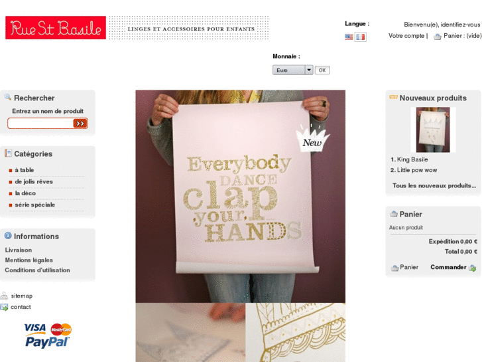The height and width of the screenshot is (362, 482).
Task: Open the 'la déco' category
Action: click(x=25, y=193)
